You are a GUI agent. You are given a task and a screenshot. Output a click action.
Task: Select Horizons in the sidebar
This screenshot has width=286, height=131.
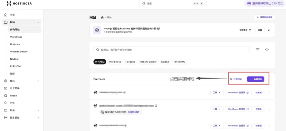pyautogui.click(x=15, y=44)
